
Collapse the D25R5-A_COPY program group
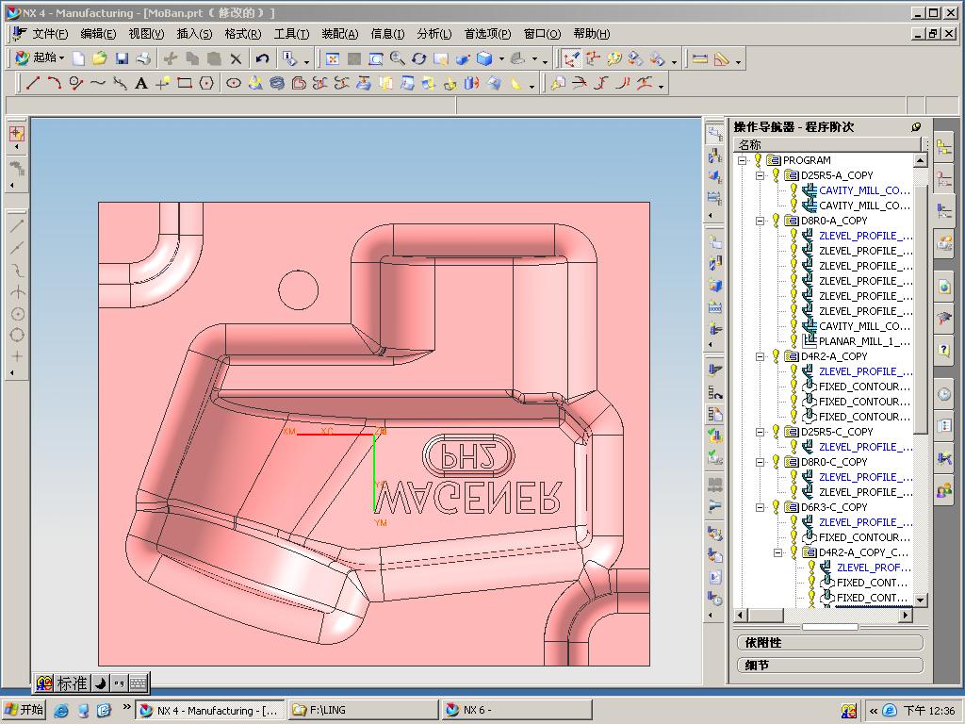point(760,175)
